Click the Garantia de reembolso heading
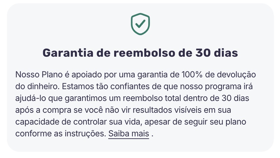280x158 pixels. (x=140, y=53)
